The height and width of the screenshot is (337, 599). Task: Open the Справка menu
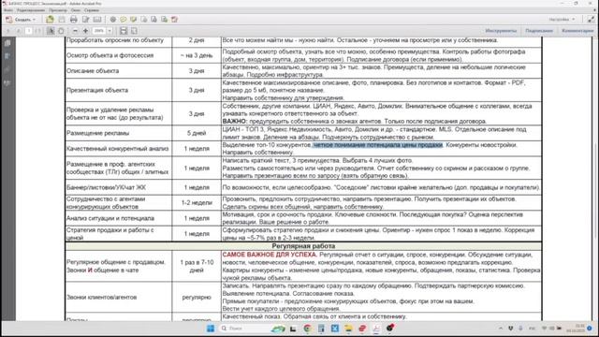tap(92, 10)
